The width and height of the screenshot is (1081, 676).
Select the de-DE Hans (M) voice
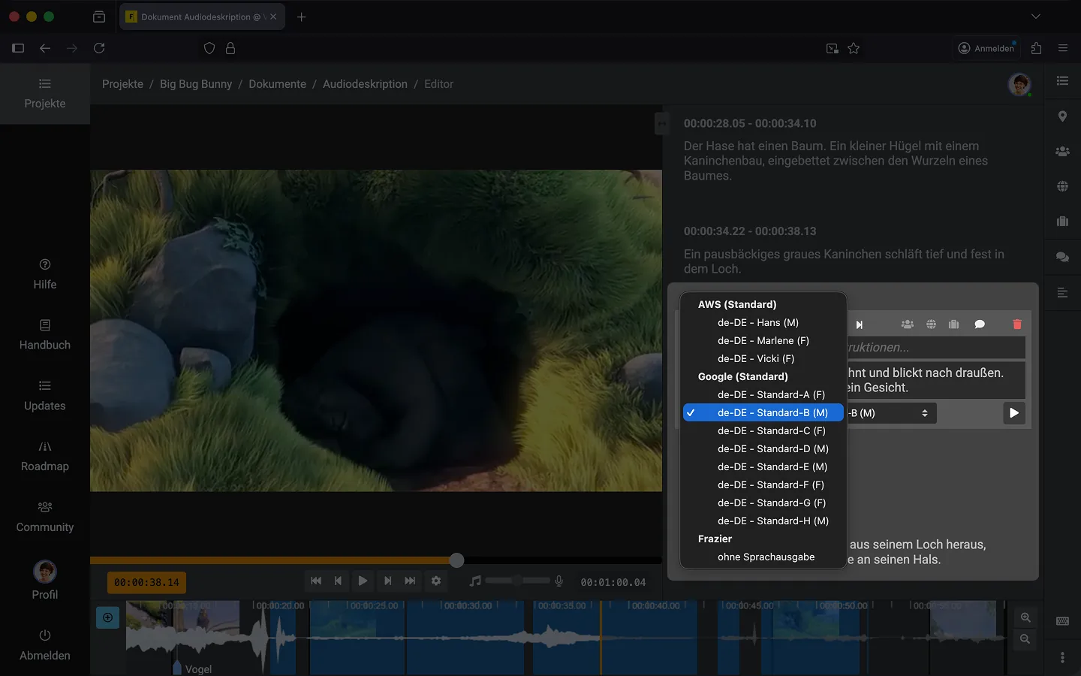[x=757, y=322]
